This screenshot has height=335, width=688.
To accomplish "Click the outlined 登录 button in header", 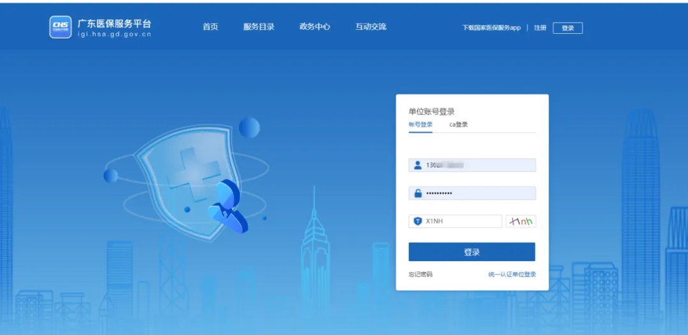I will coord(568,28).
